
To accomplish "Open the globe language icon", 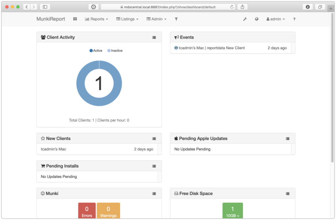I will point(257,19).
